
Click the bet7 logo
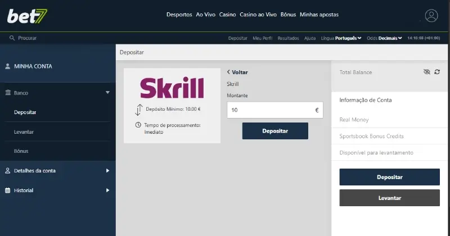point(27,16)
